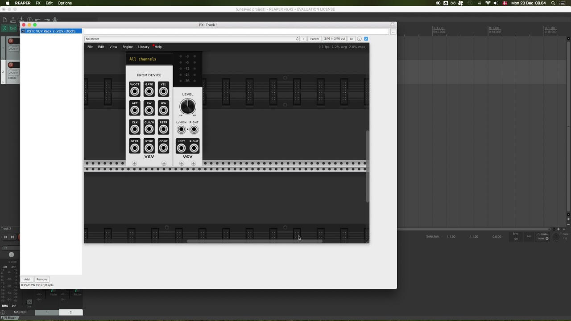The height and width of the screenshot is (321, 571).
Task: Click the CLK output jack
Action: coord(135,129)
